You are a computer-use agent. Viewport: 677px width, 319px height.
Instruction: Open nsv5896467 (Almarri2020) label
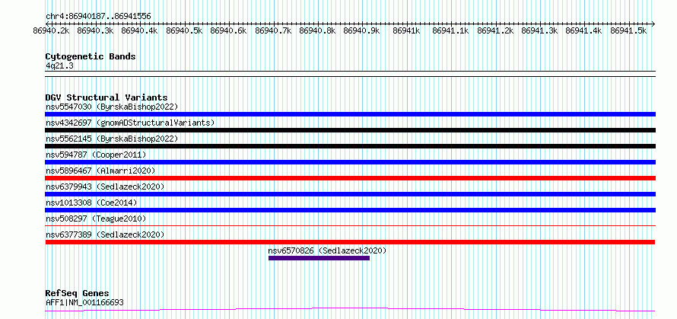(x=100, y=171)
